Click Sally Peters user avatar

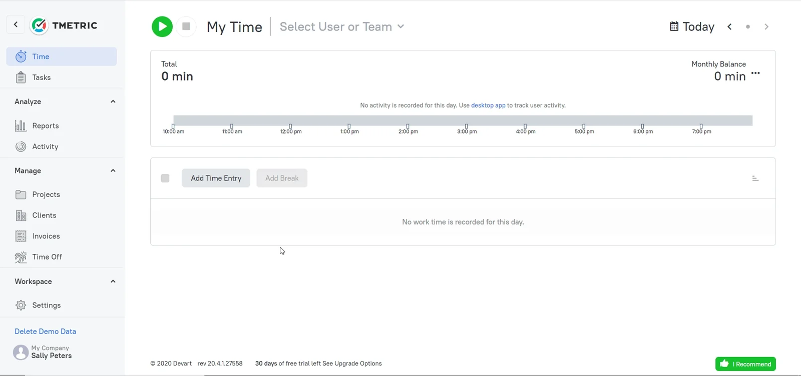click(21, 352)
